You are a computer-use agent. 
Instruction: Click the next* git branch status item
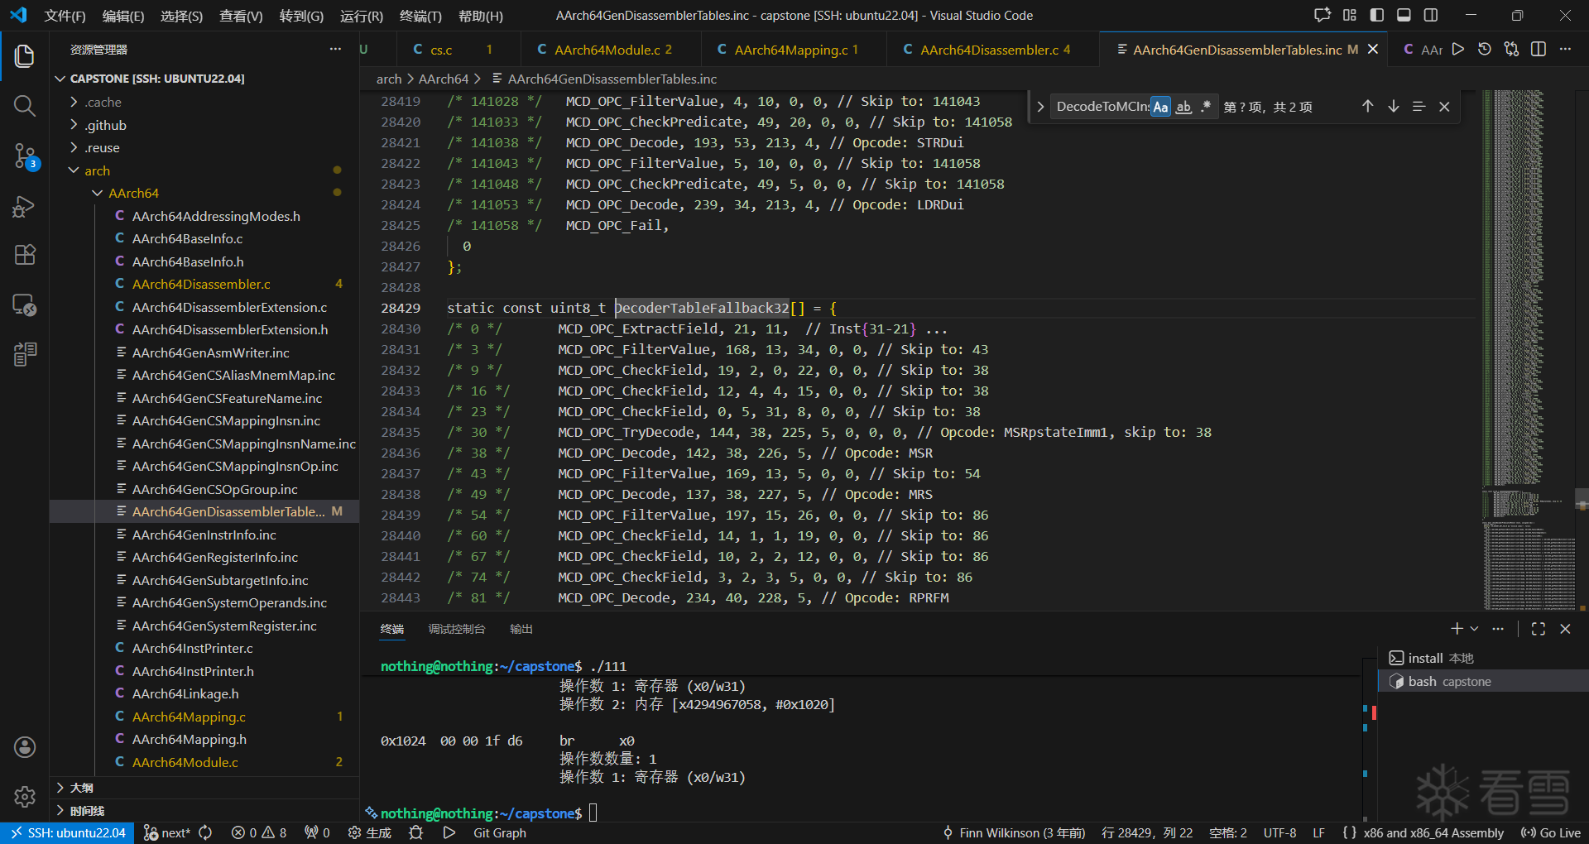(167, 832)
